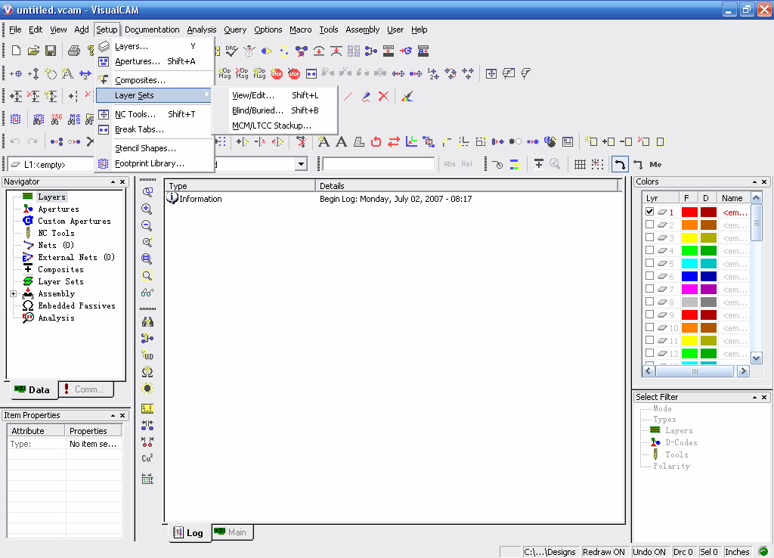Open the Layer Sets submenu entry
Screen dimensions: 774x558
[154, 95]
